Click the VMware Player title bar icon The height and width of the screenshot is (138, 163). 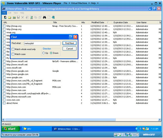[3, 3]
